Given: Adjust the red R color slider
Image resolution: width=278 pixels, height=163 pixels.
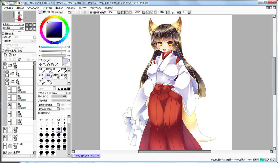Looking at the screenshot, I should pos(54,47).
